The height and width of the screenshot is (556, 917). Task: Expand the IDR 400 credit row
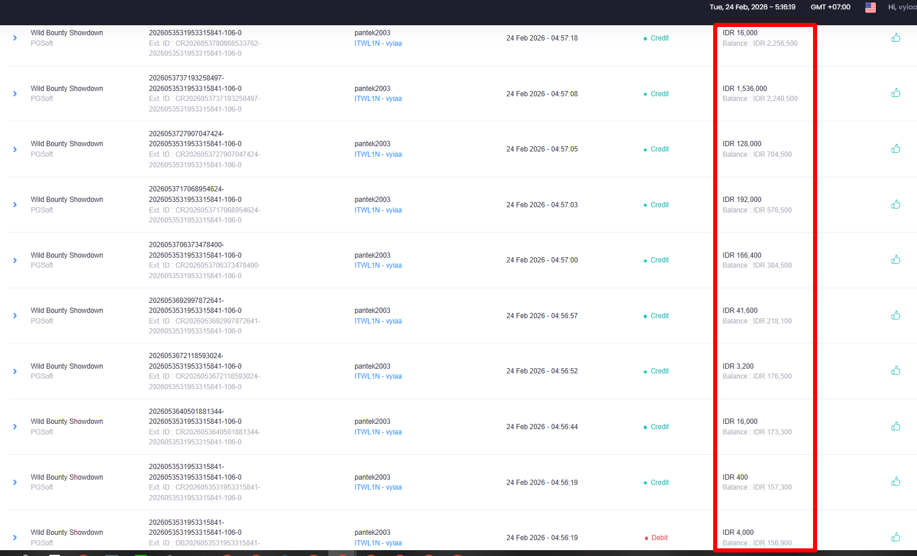[15, 483]
